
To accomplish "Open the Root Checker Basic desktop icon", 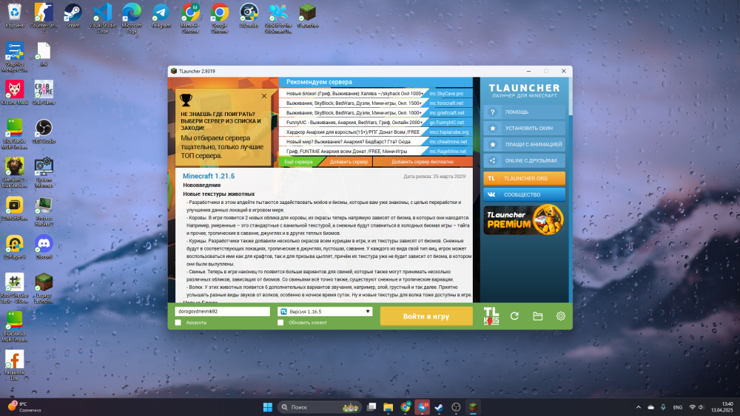I will 15,288.
